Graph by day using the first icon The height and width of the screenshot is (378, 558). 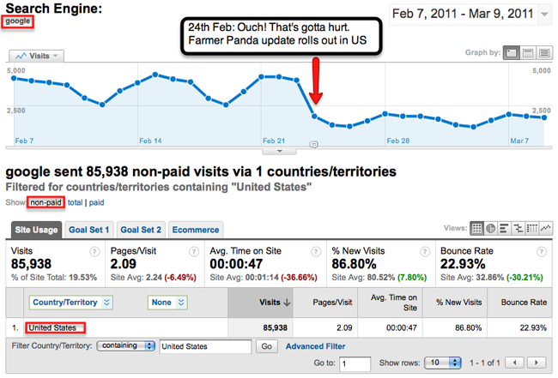[513, 52]
